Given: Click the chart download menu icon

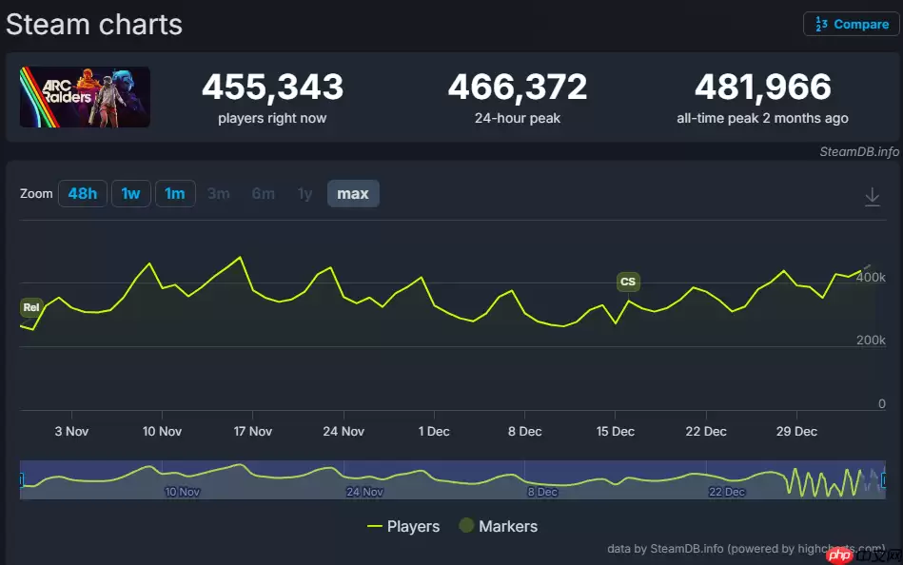Looking at the screenshot, I should pos(872,196).
